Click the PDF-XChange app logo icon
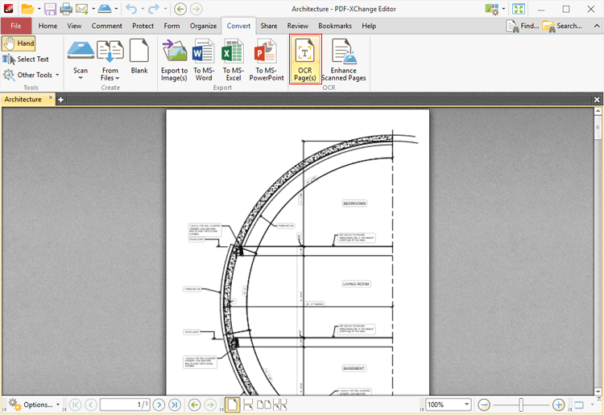 (9, 9)
